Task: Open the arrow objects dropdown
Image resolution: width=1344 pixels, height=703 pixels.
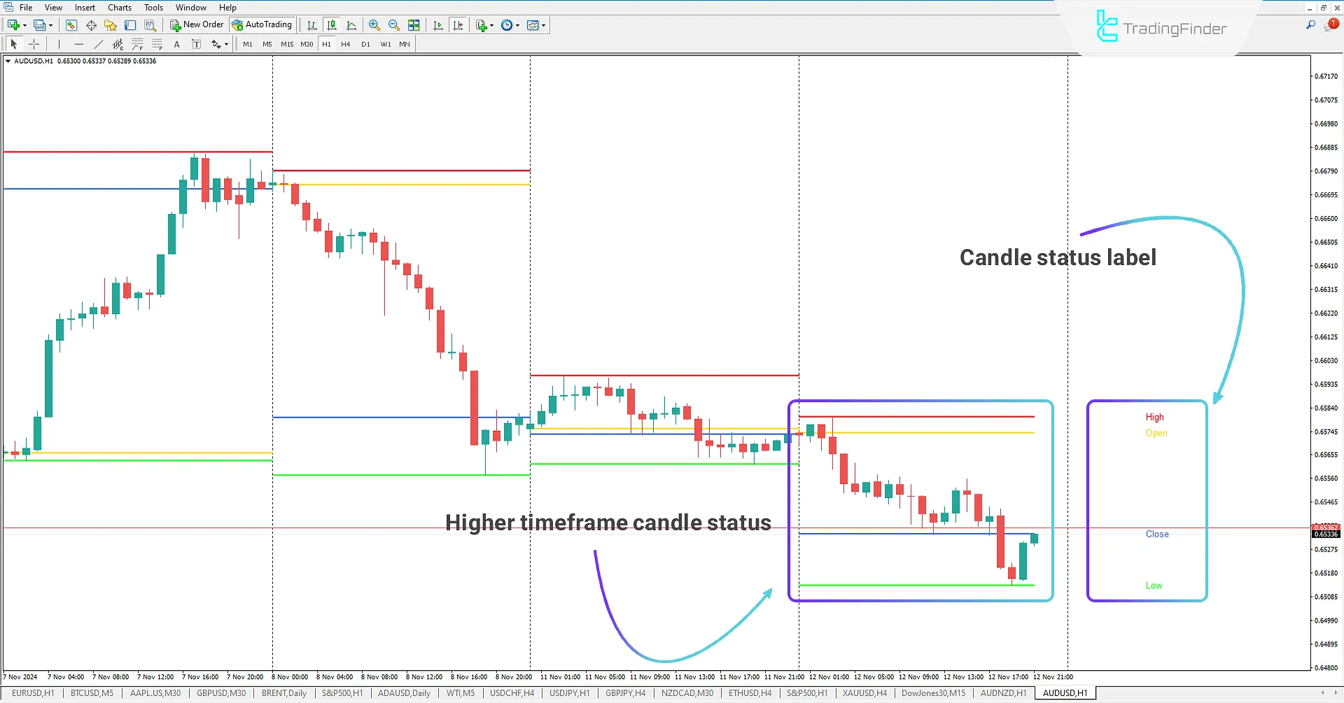Action: (x=225, y=43)
